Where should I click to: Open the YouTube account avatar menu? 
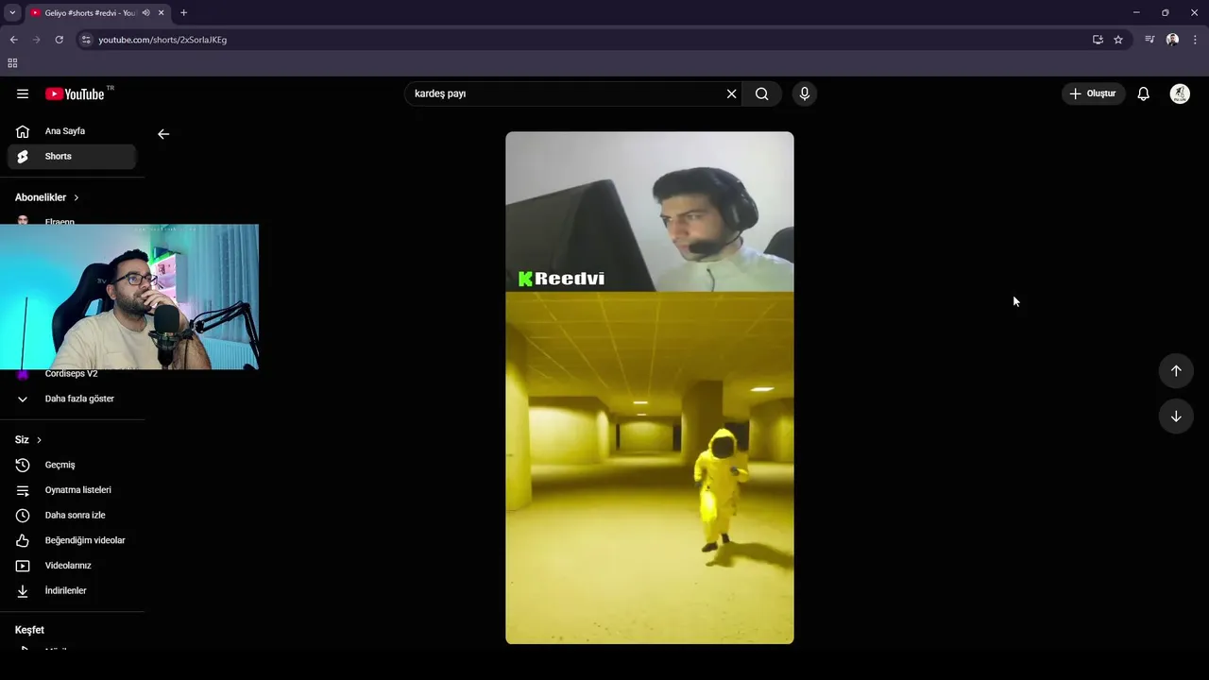coord(1180,93)
